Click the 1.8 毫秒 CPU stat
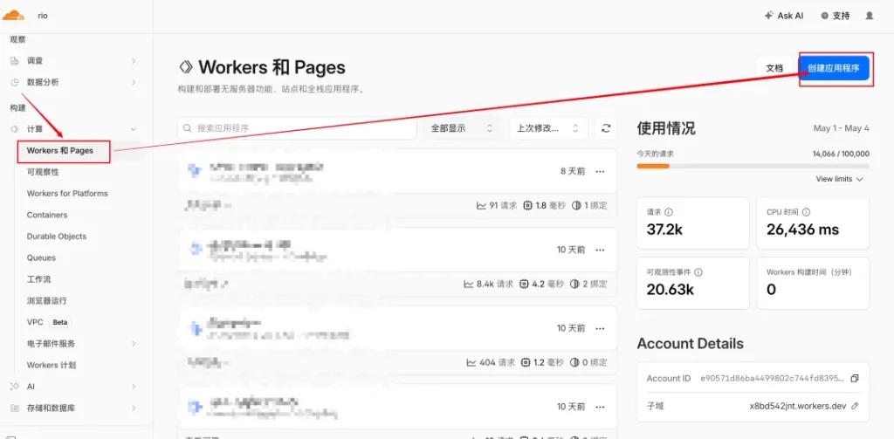894x439 pixels. pos(544,205)
